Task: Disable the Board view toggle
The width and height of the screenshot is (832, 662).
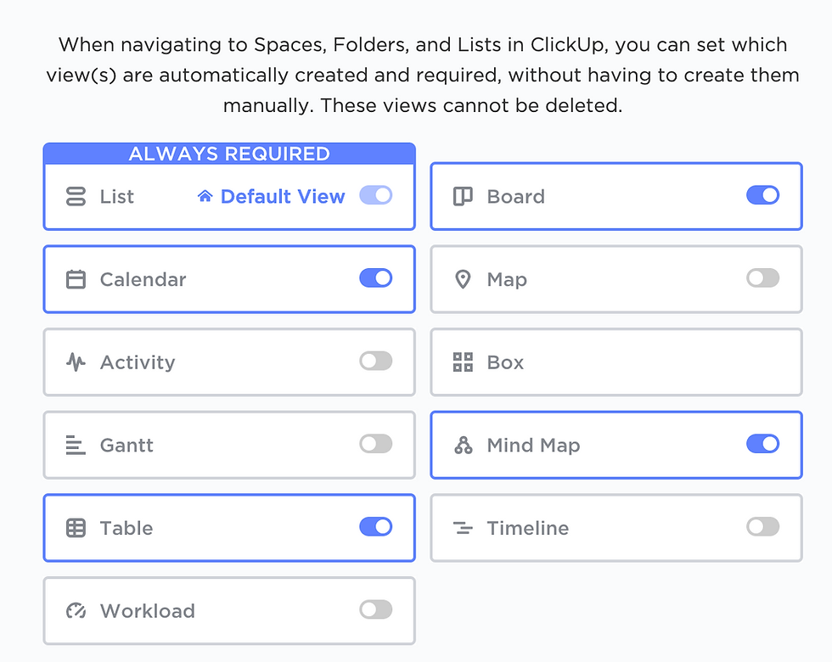Action: tap(762, 195)
